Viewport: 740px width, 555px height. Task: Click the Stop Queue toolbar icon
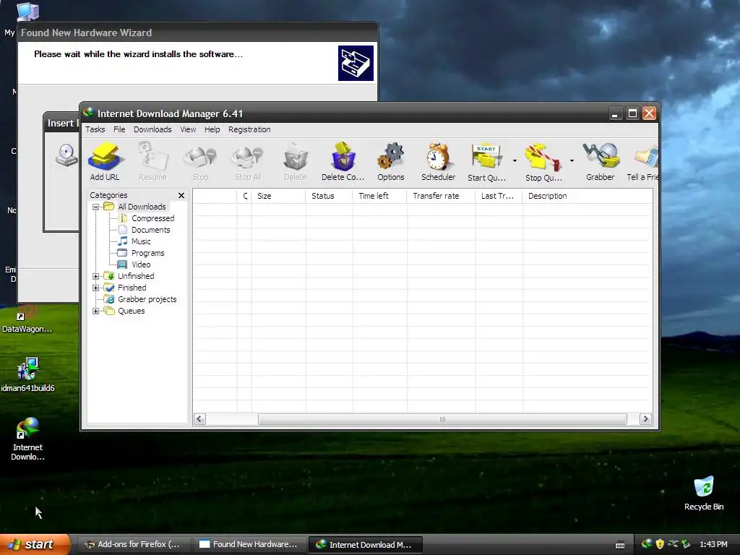coord(543,161)
